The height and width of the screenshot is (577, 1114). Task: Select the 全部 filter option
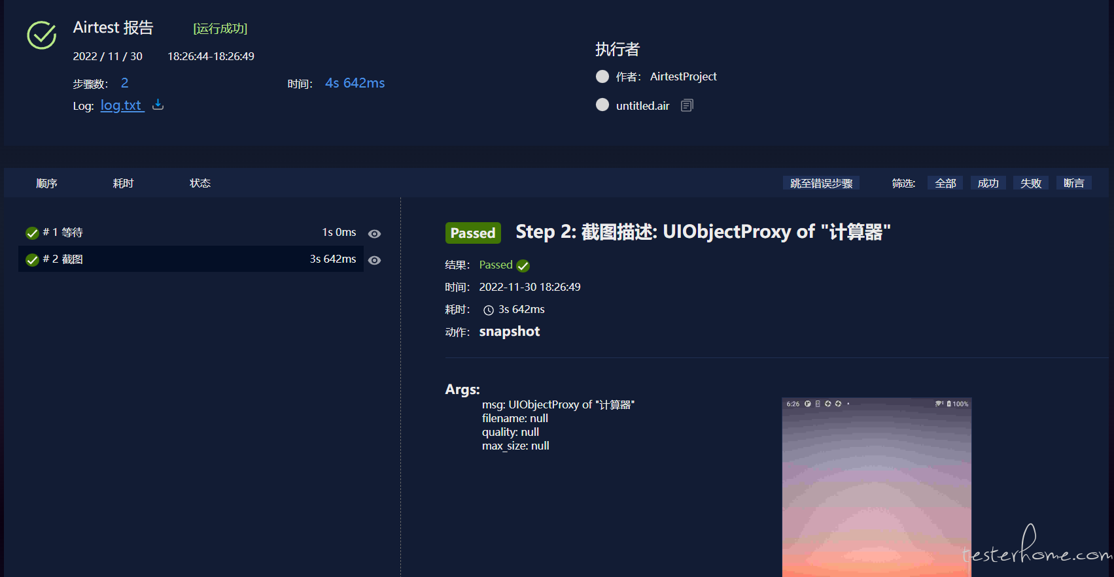[x=945, y=183]
